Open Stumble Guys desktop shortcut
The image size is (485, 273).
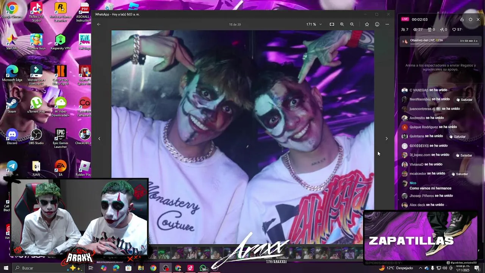[36, 42]
